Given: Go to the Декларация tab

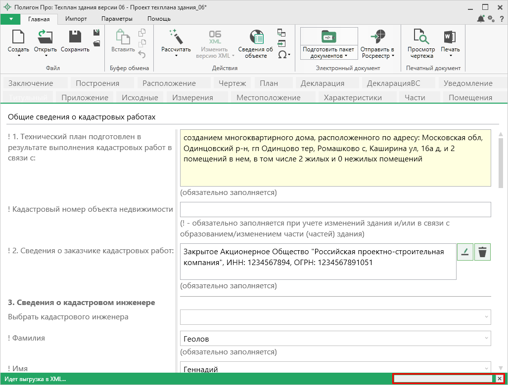Looking at the screenshot, I should (322, 83).
